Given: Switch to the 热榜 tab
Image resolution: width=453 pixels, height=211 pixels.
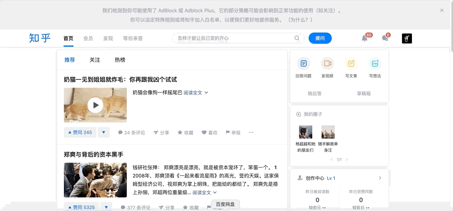Looking at the screenshot, I should click(120, 60).
